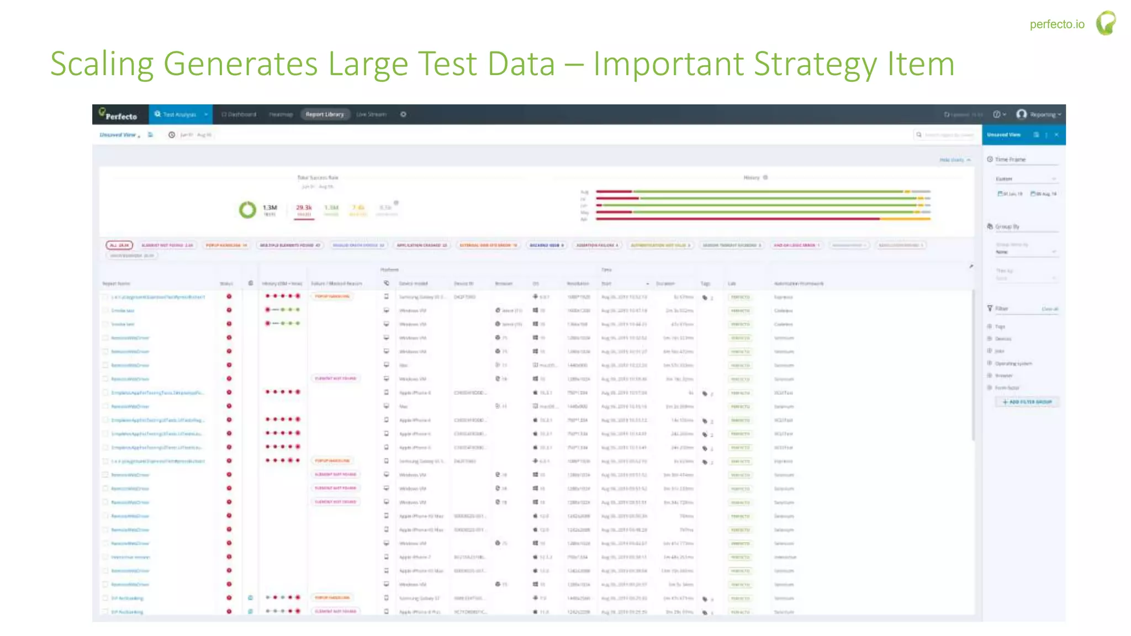Click the donut success rate chart
1131x636 pixels.
[247, 209]
